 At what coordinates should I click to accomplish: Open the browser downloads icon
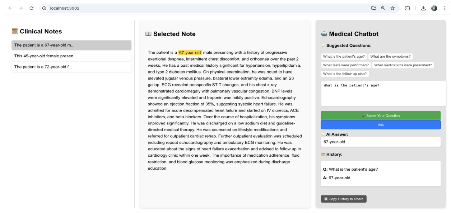tap(424, 8)
